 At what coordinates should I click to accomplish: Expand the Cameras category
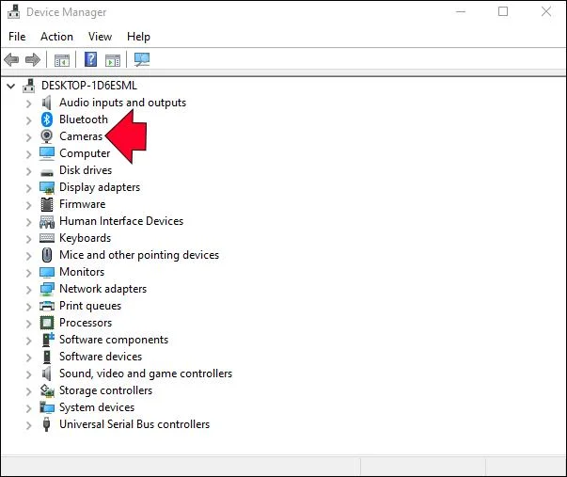[x=28, y=137]
